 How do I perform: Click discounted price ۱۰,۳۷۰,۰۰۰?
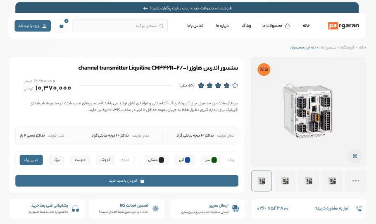tap(53, 89)
